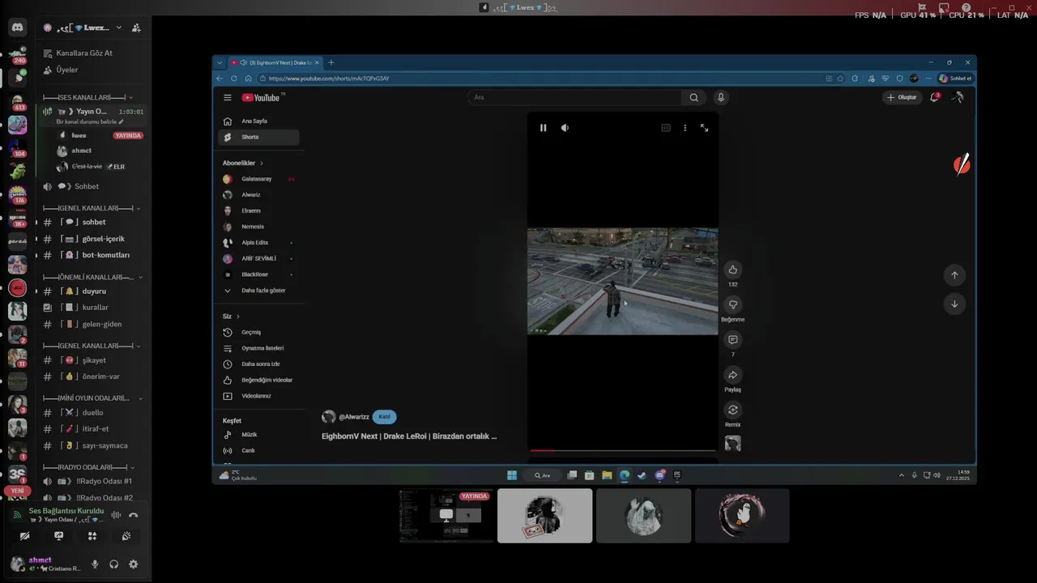Click the Oluştur create button

902,97
